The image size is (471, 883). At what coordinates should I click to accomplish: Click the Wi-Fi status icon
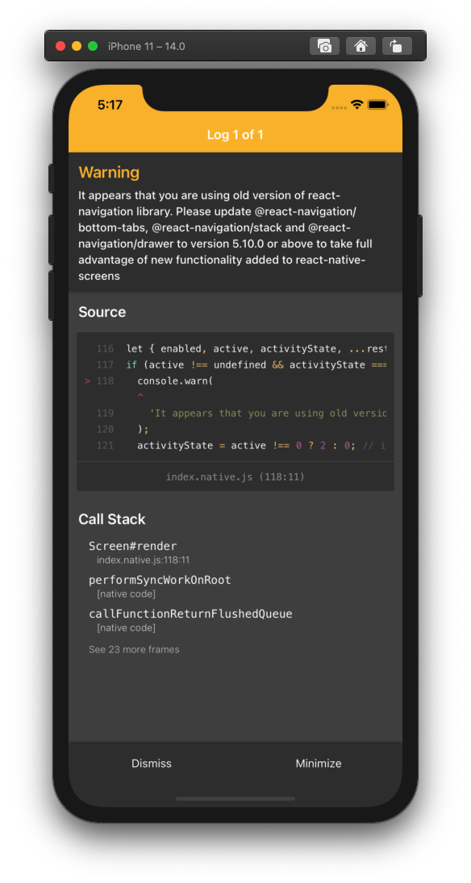(356, 104)
